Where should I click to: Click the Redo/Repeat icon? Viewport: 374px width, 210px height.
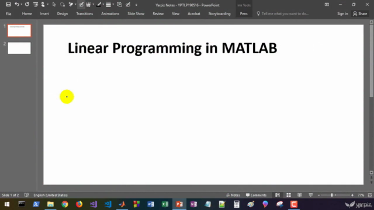[27, 5]
